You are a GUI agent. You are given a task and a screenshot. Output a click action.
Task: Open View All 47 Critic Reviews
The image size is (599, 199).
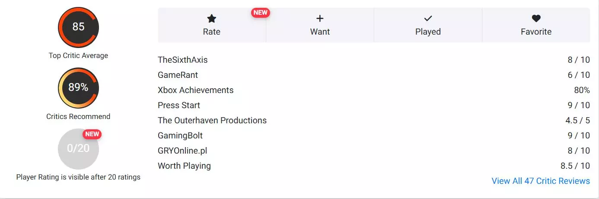pyautogui.click(x=541, y=181)
